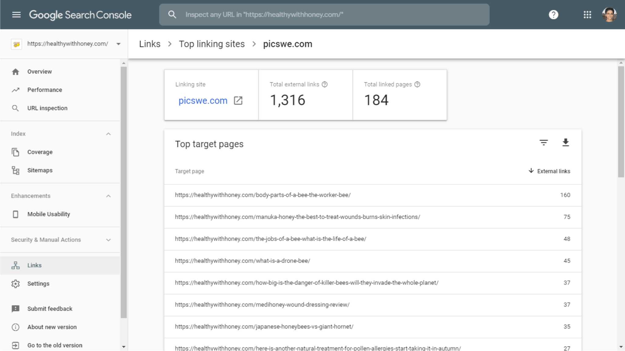Download the Top target pages table
Image resolution: width=625 pixels, height=351 pixels.
(565, 142)
